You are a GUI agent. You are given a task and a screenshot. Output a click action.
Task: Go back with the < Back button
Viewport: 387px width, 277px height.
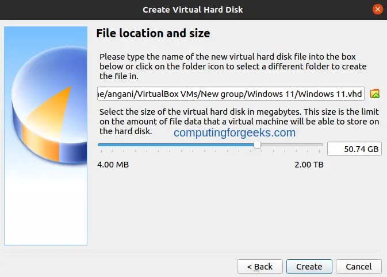click(260, 267)
